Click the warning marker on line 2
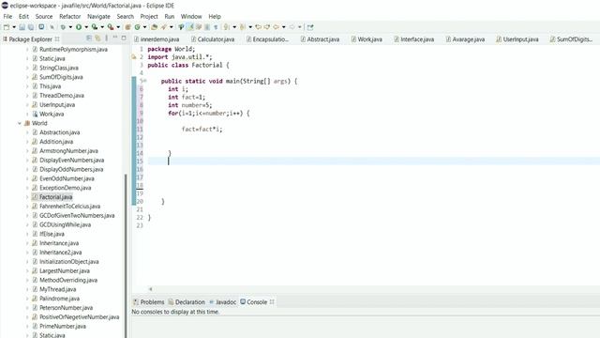The image size is (600, 338). [134, 57]
